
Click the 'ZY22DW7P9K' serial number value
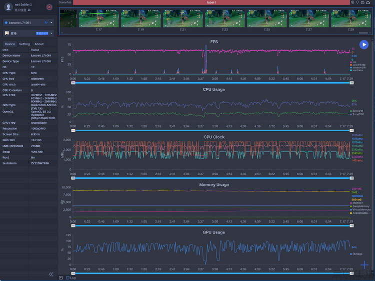40,163
